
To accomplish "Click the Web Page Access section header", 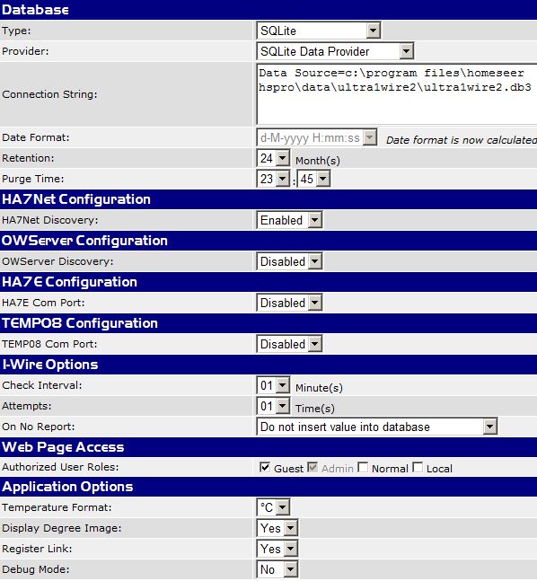I will point(268,447).
